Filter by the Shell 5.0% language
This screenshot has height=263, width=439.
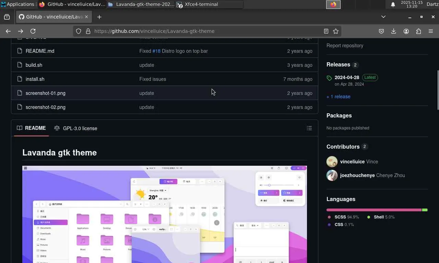coord(381,217)
